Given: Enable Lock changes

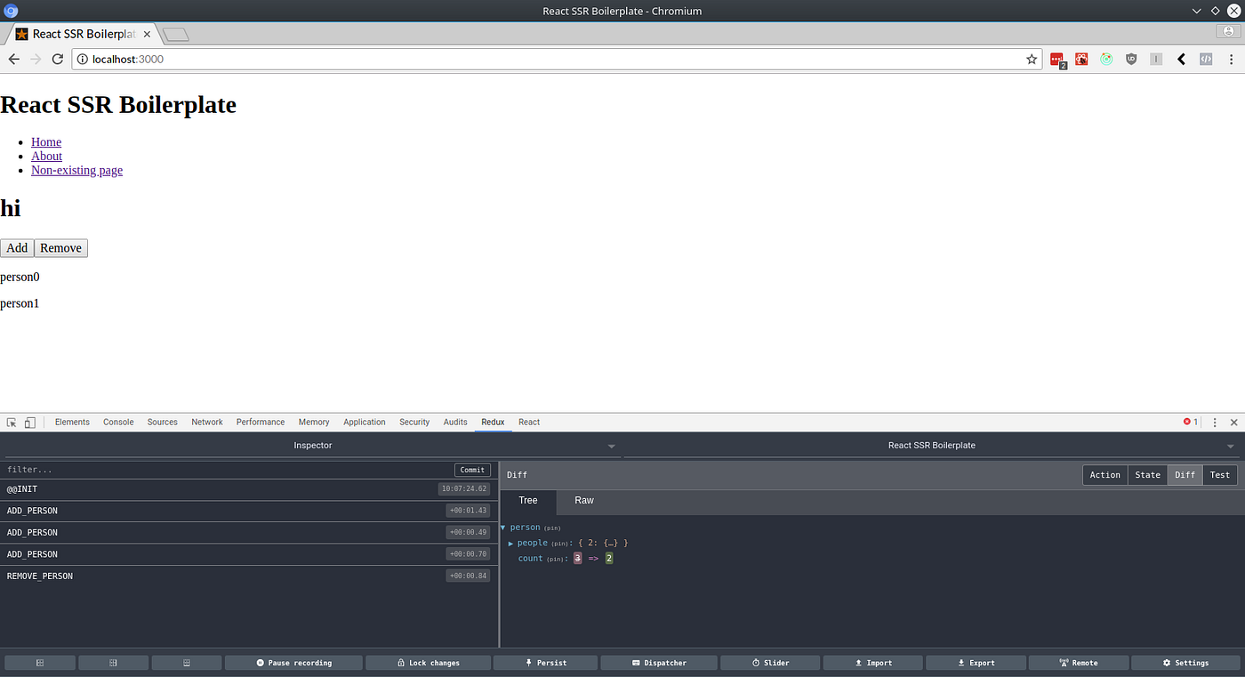Looking at the screenshot, I should point(428,662).
